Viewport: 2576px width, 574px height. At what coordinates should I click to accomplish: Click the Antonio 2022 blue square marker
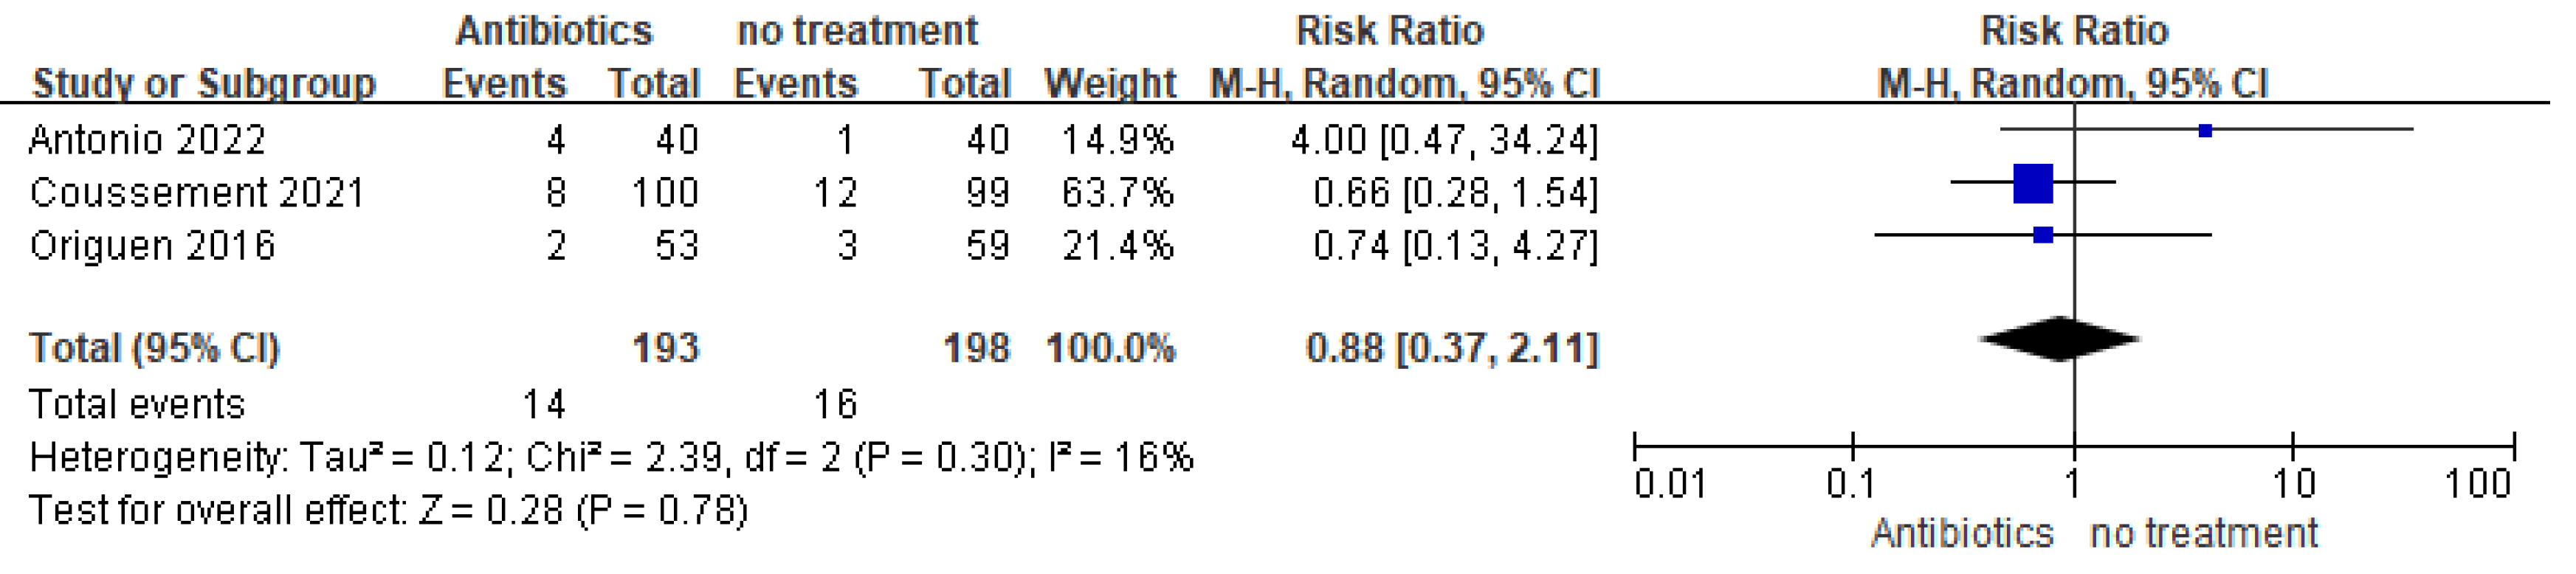(2204, 130)
